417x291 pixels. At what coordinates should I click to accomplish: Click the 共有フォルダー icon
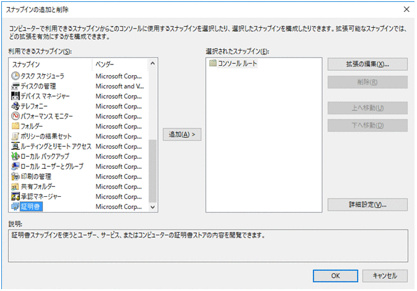[x=15, y=187]
